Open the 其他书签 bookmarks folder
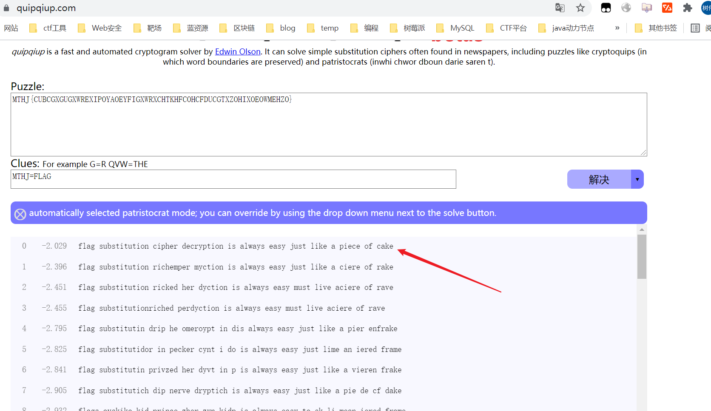The height and width of the screenshot is (411, 711). [656, 28]
